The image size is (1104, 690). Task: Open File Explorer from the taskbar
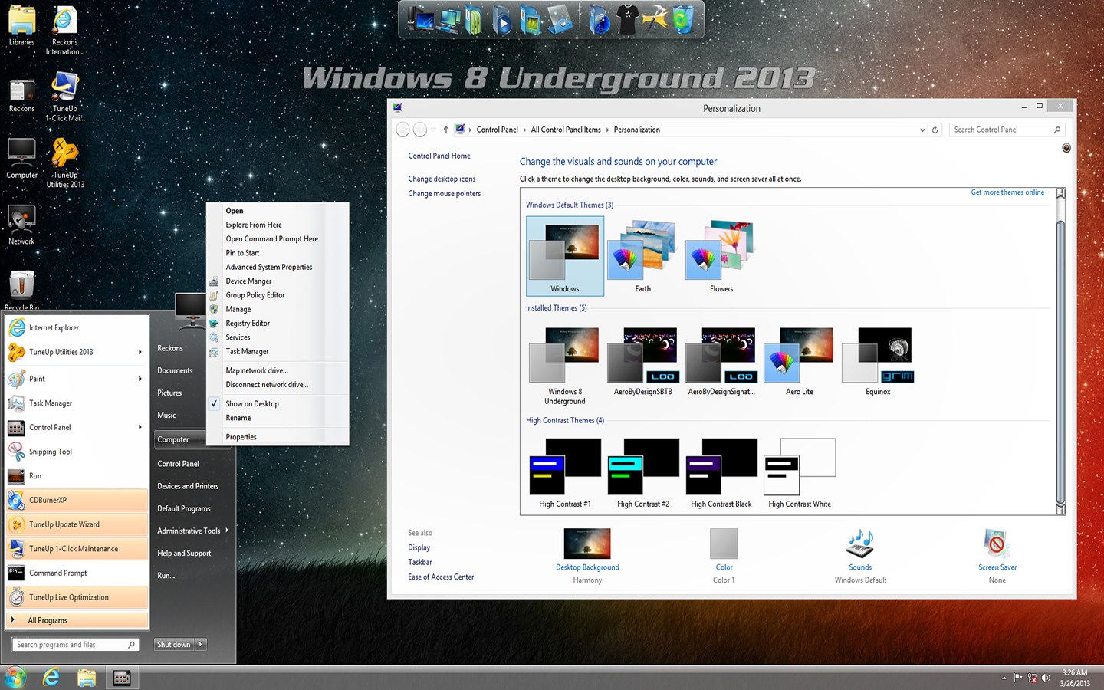click(87, 678)
